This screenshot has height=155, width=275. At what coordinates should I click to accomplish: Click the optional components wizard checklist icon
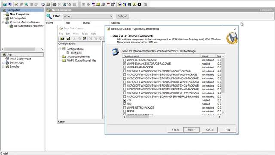(x=116, y=52)
